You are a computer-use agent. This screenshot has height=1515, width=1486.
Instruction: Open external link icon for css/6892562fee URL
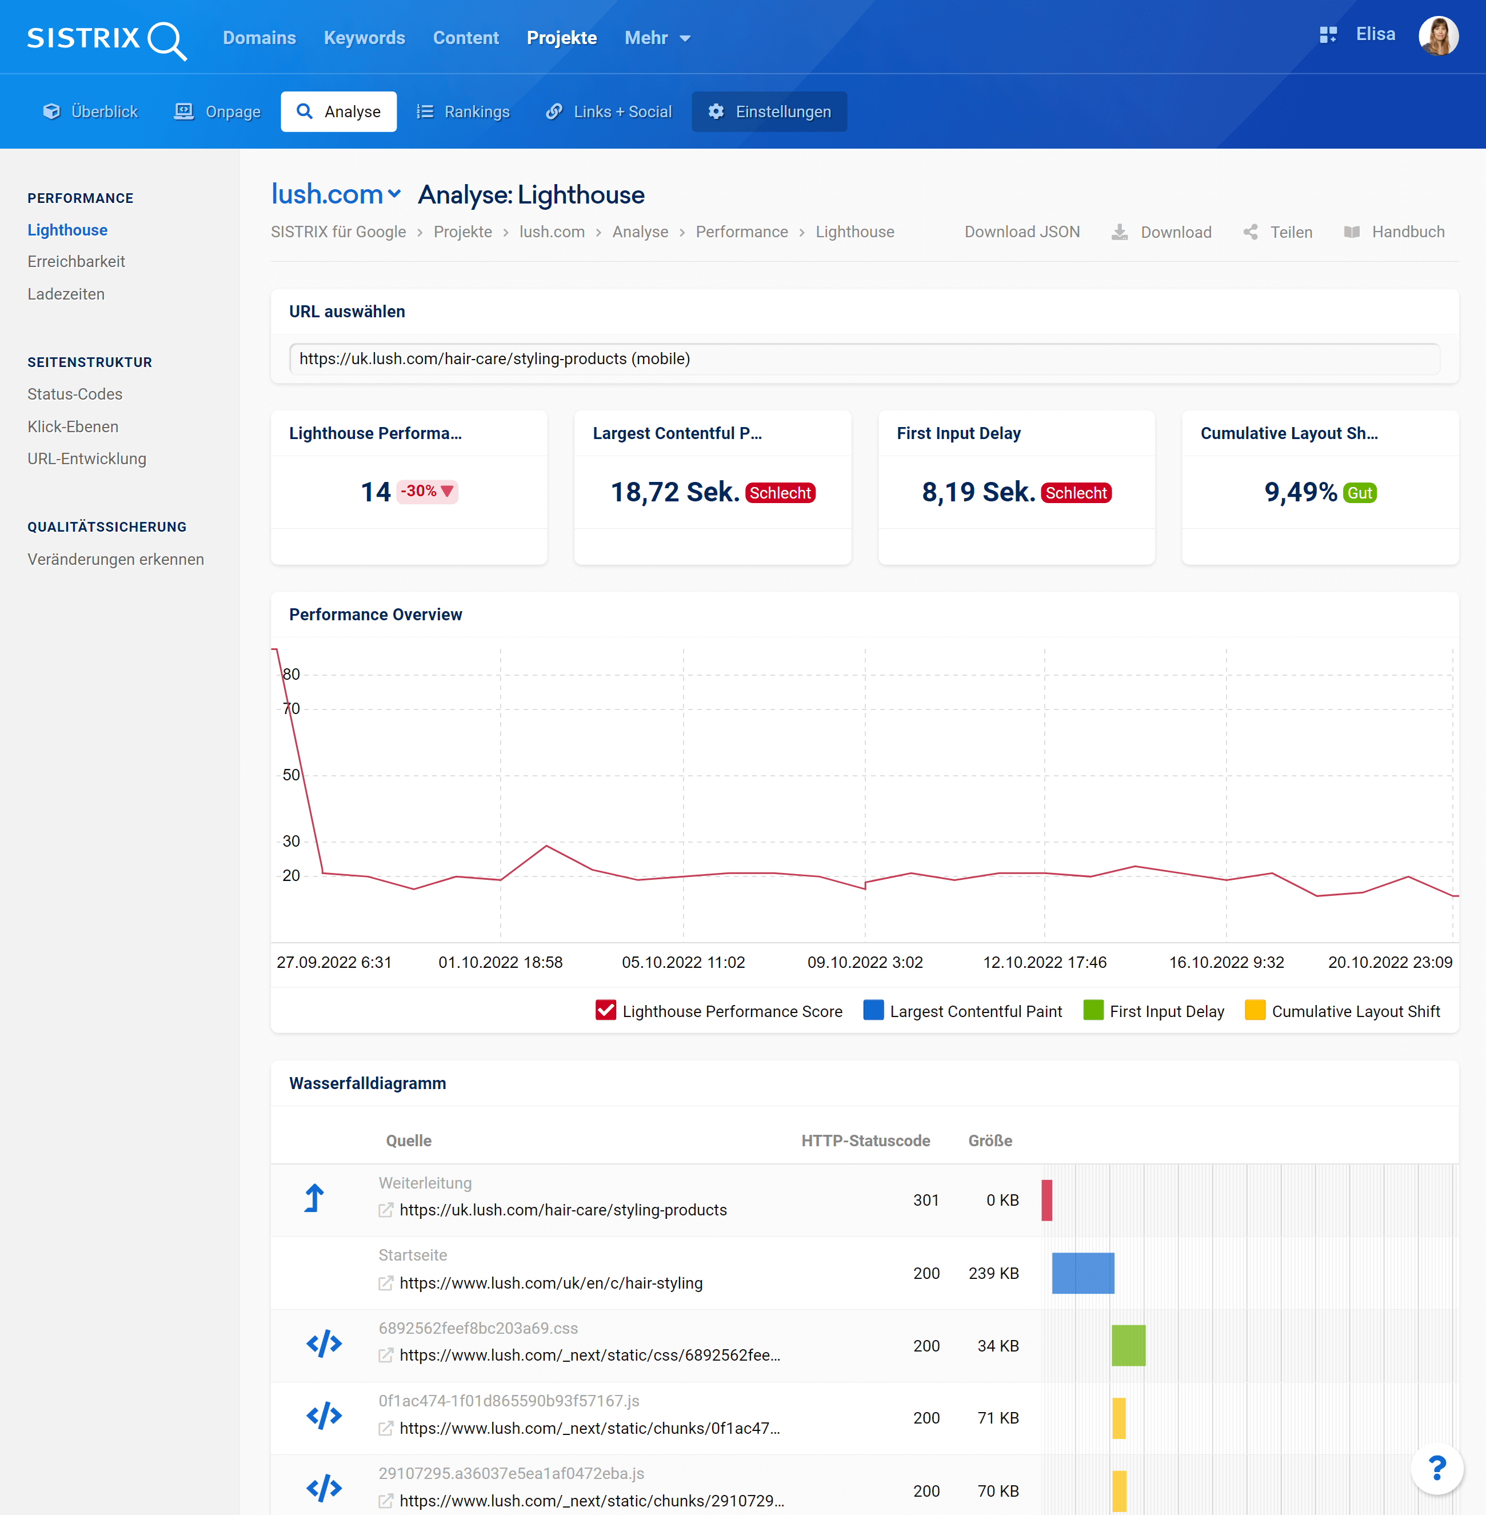(386, 1355)
